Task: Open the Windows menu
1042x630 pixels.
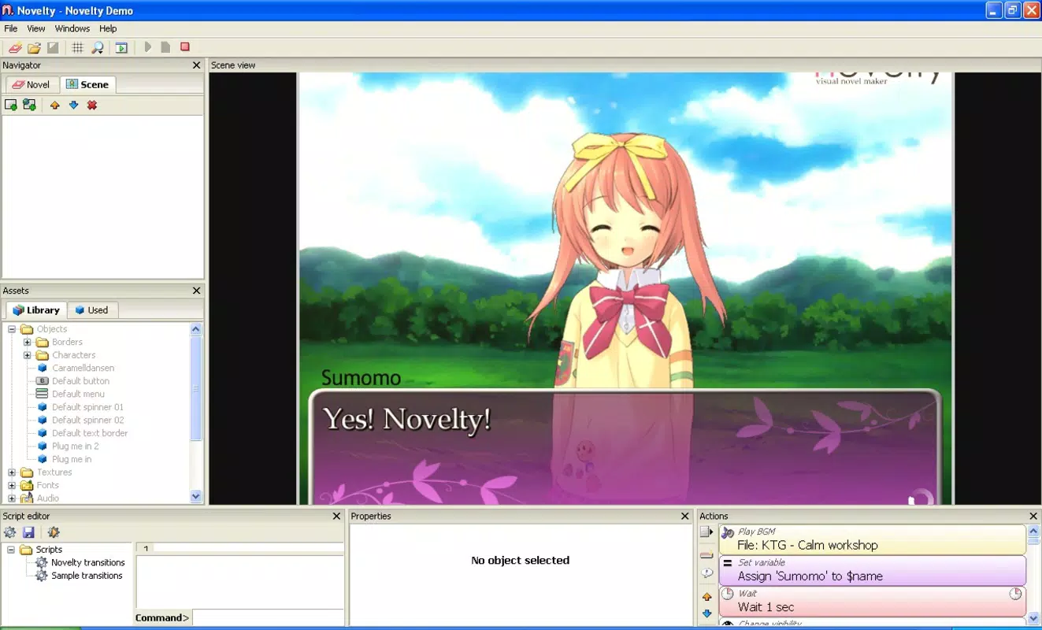Action: (72, 28)
